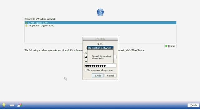Viewport: 200px width, 112px height.
Task: Click the Restarting network title bar
Action: pos(100,48)
